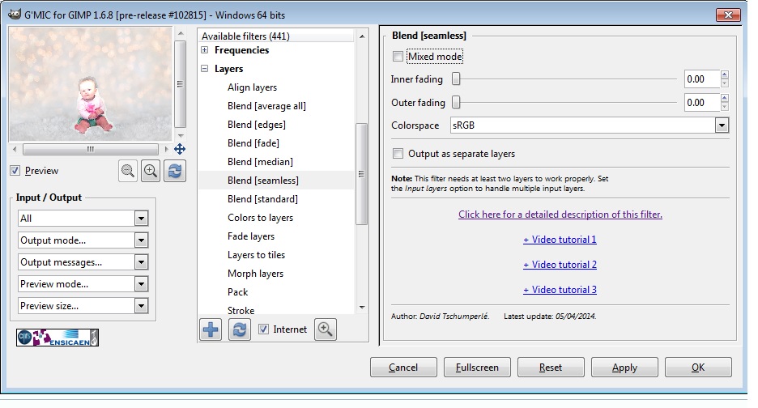This screenshot has width=758, height=408.
Task: Open the Video tutorial 2 link
Action: point(560,265)
